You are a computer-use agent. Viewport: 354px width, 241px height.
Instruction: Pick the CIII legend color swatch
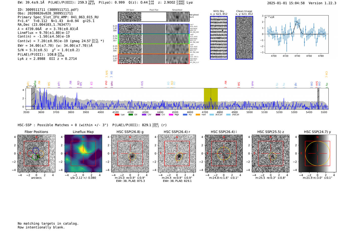(158, 115)
